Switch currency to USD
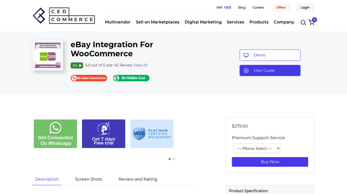347x194 pixels. [228, 7]
